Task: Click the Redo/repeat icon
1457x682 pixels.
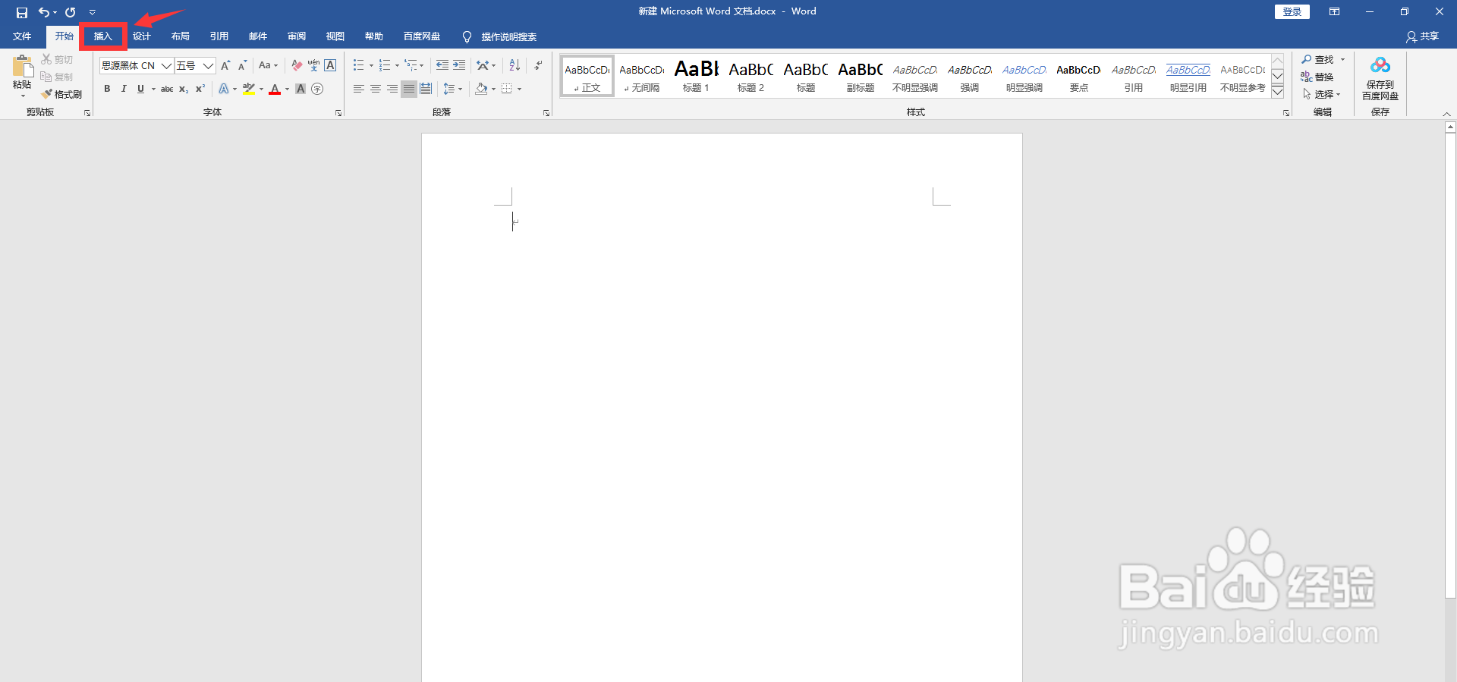Action: click(71, 12)
